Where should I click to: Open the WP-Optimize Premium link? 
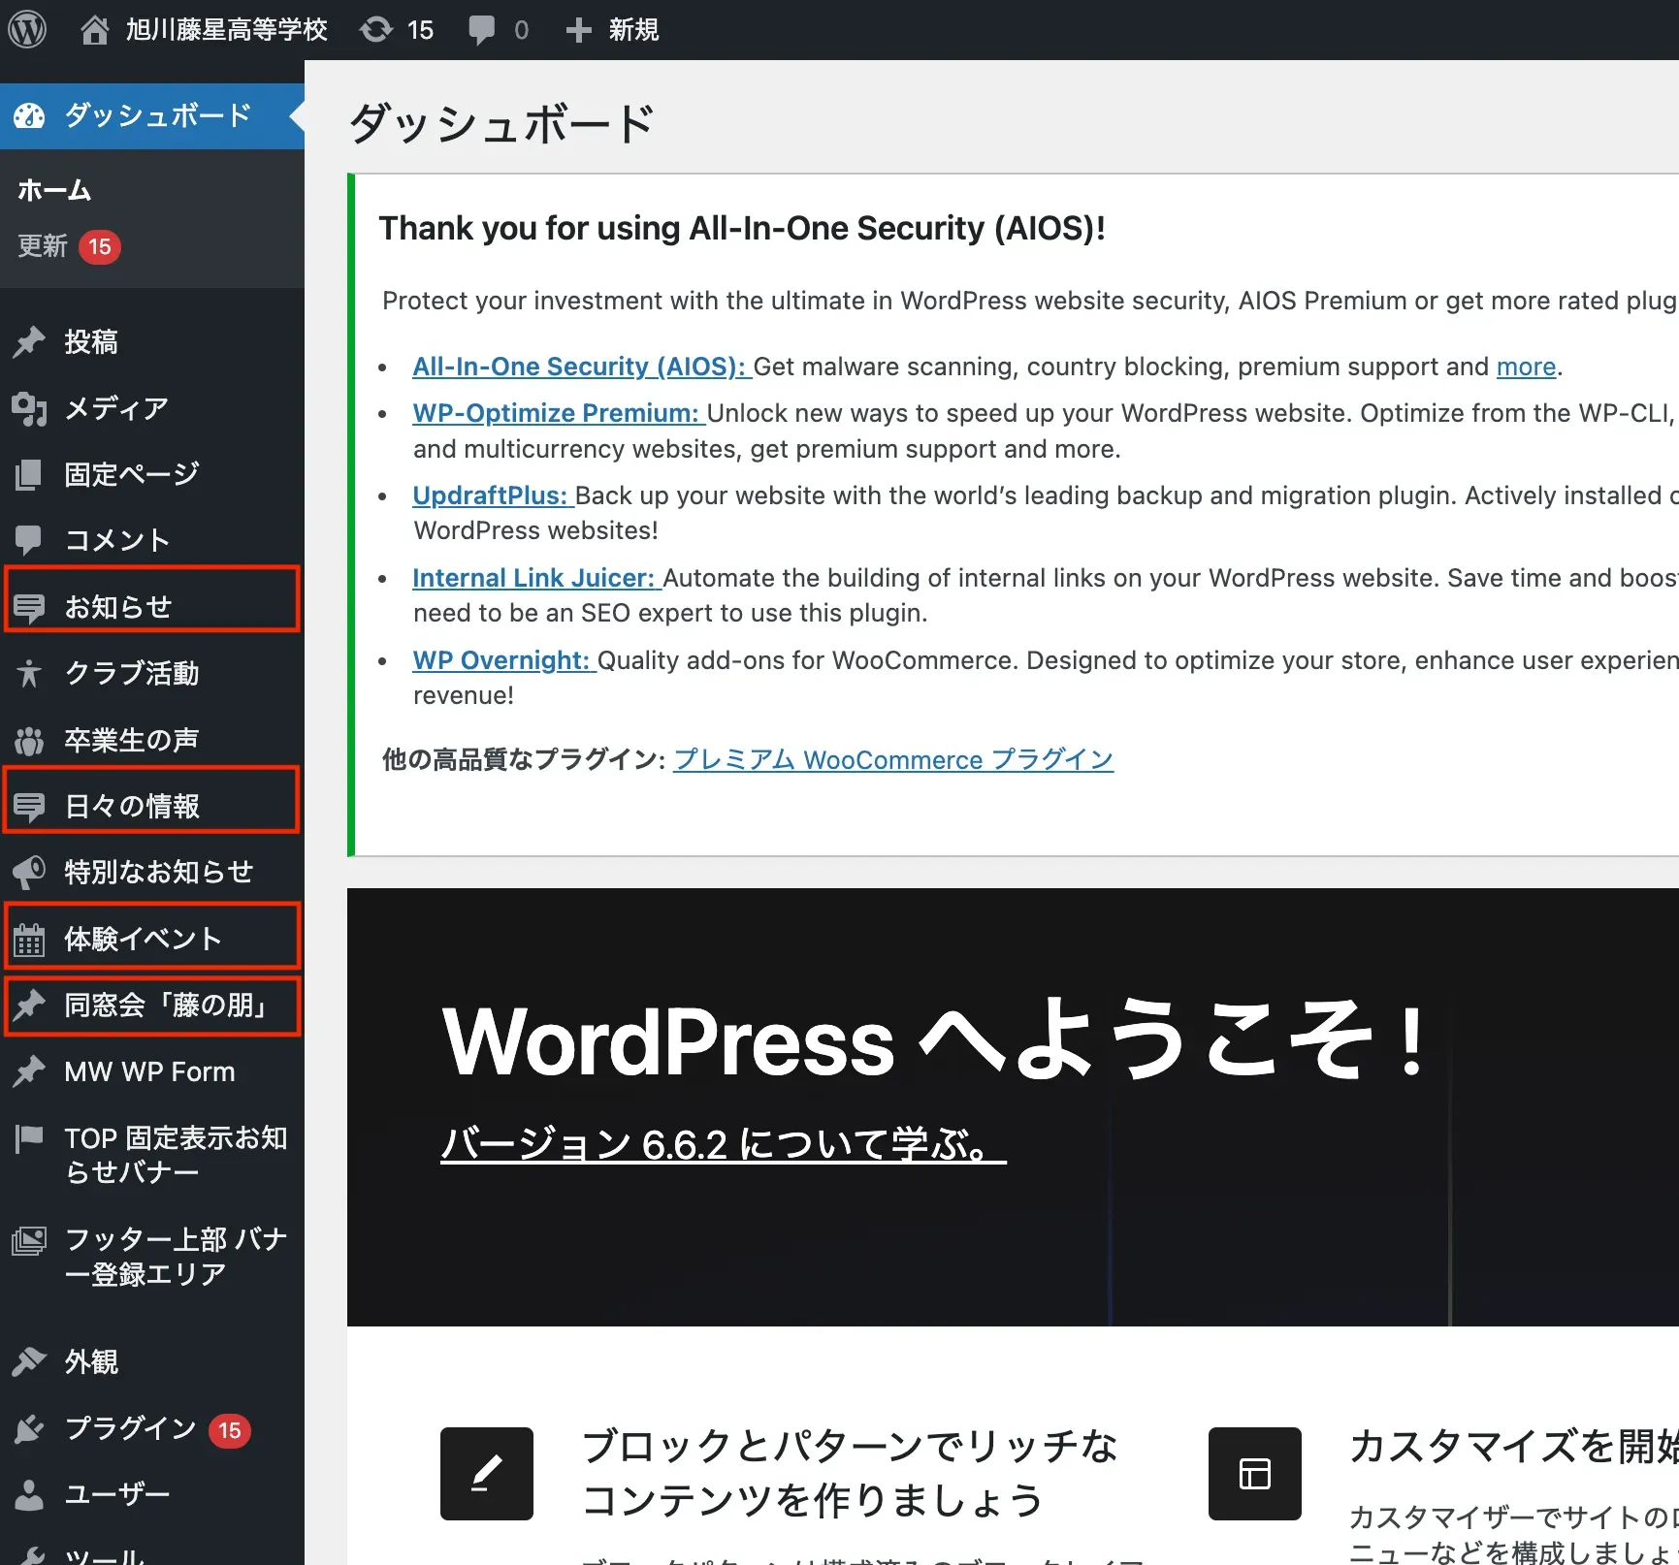559,413
